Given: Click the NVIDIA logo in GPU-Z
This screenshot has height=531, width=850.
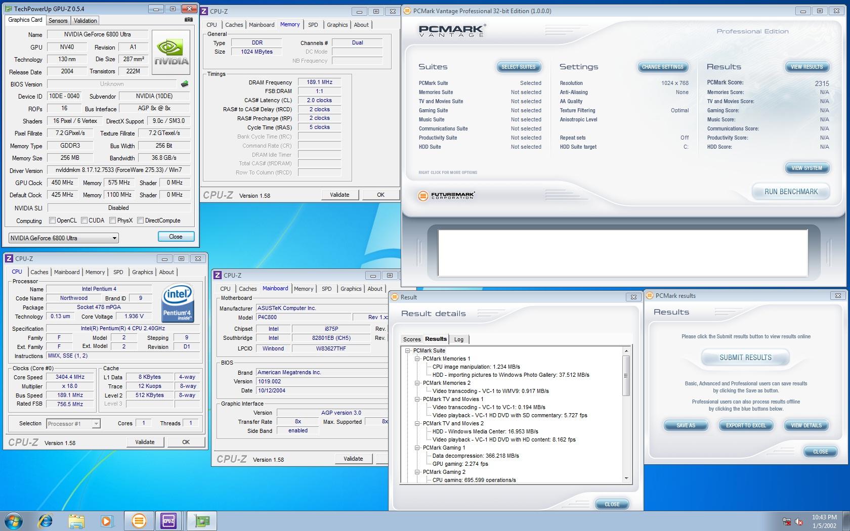Looking at the screenshot, I should tap(171, 52).
